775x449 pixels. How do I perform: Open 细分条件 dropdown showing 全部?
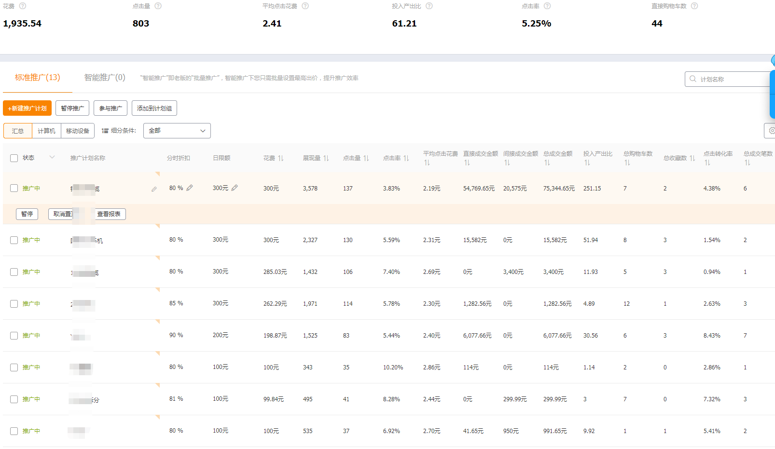[x=177, y=131]
